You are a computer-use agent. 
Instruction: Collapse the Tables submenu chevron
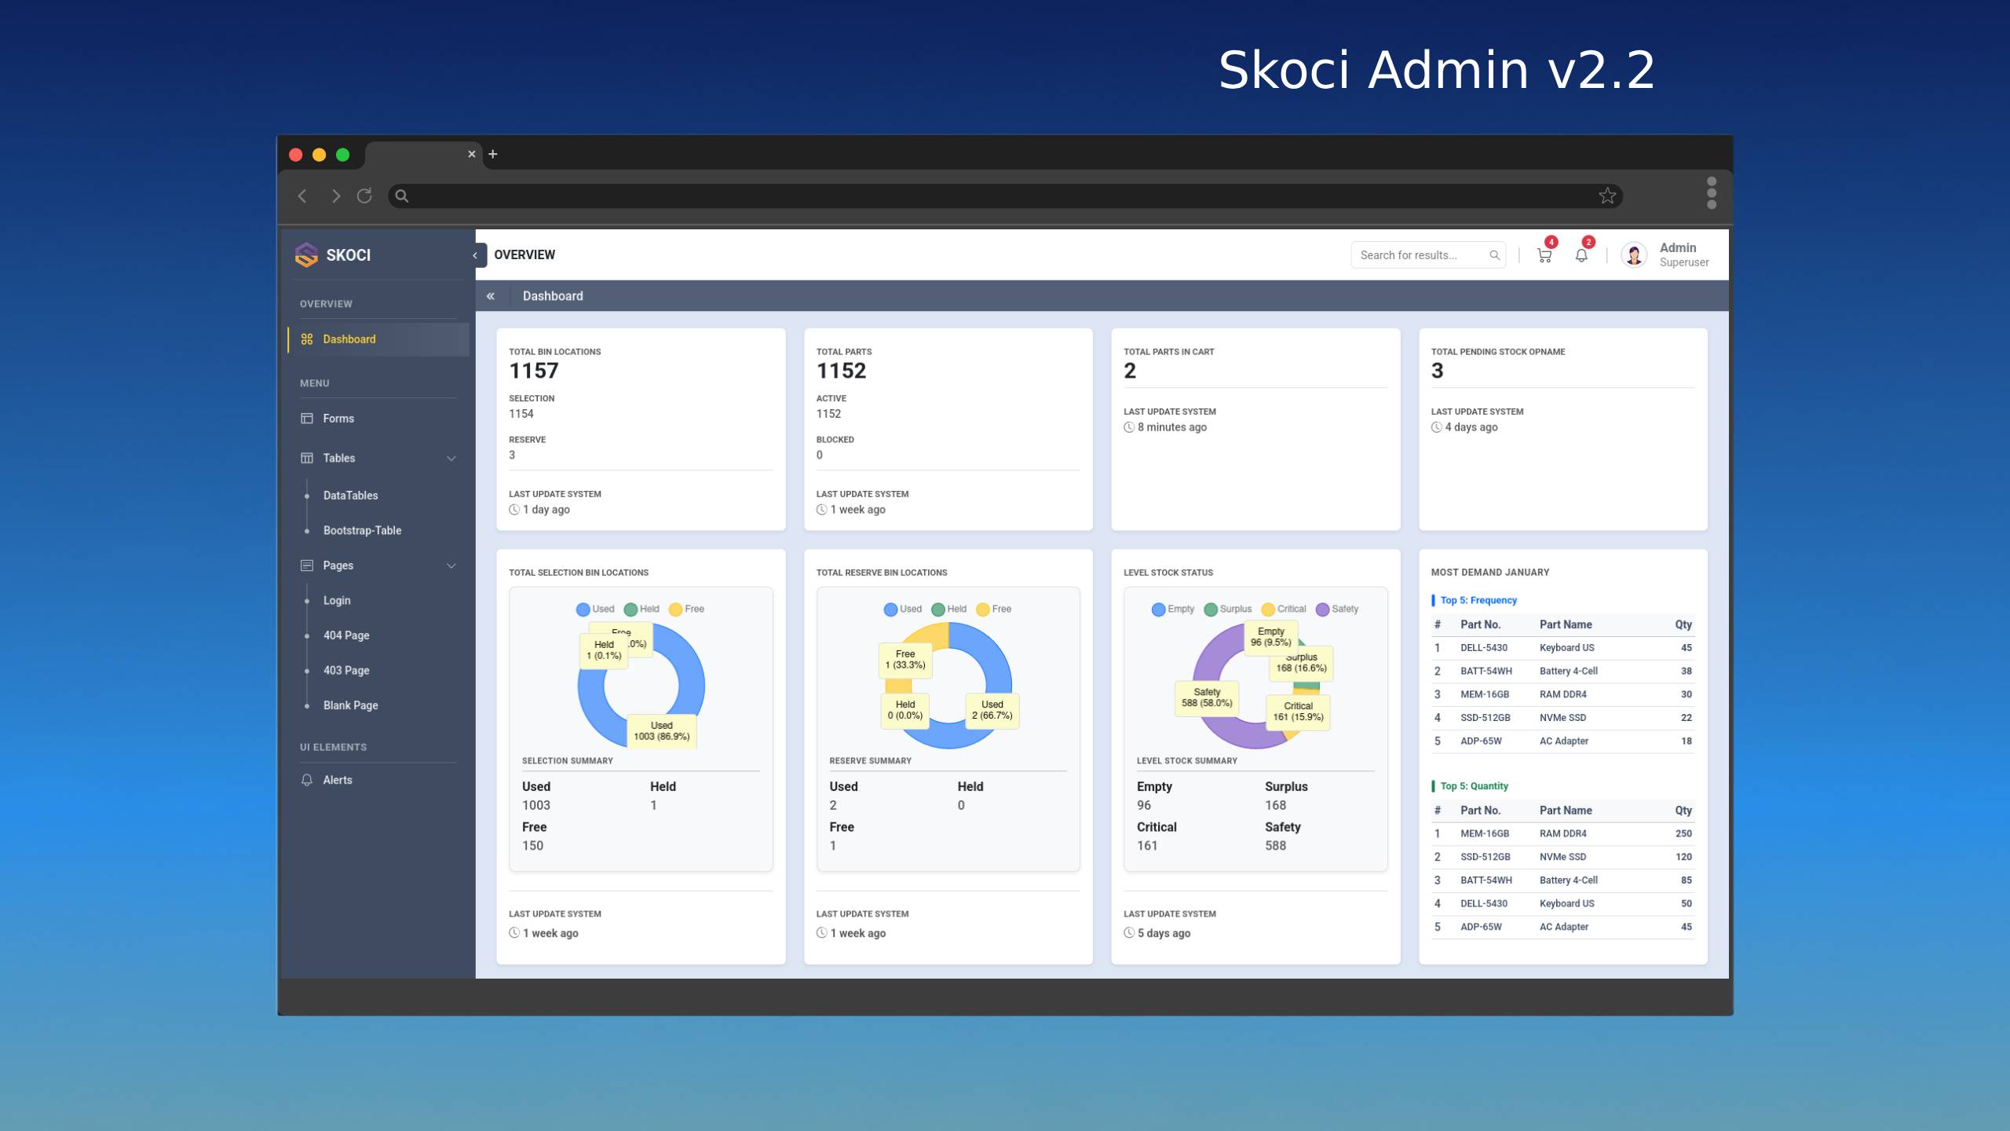pos(451,459)
